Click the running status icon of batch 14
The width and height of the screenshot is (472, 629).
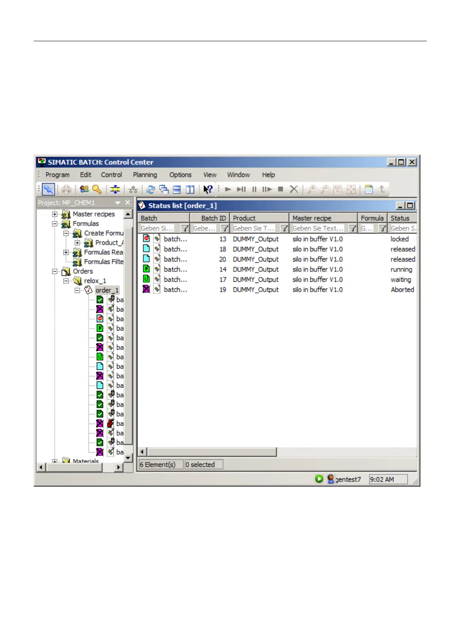tap(146, 269)
